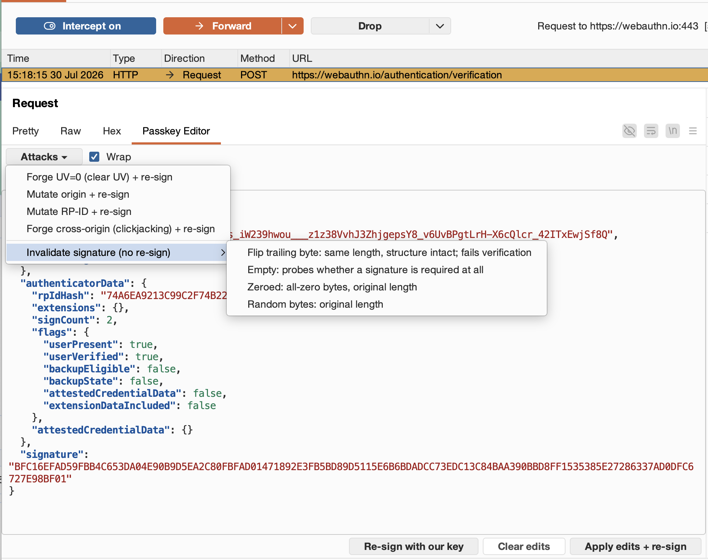Sort by the Direction column header
Screen dimensions: 708x560
[199, 58]
